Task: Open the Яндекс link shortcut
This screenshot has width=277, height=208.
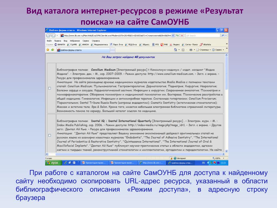Action: (x=175, y=45)
